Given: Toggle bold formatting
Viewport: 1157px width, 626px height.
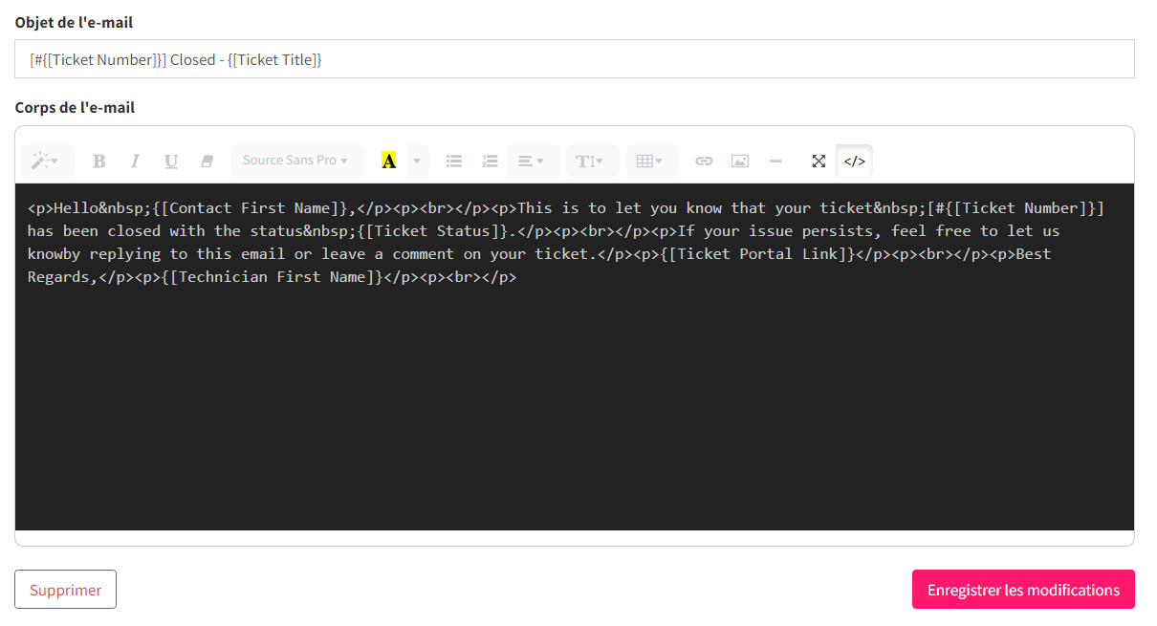Looking at the screenshot, I should coord(98,161).
